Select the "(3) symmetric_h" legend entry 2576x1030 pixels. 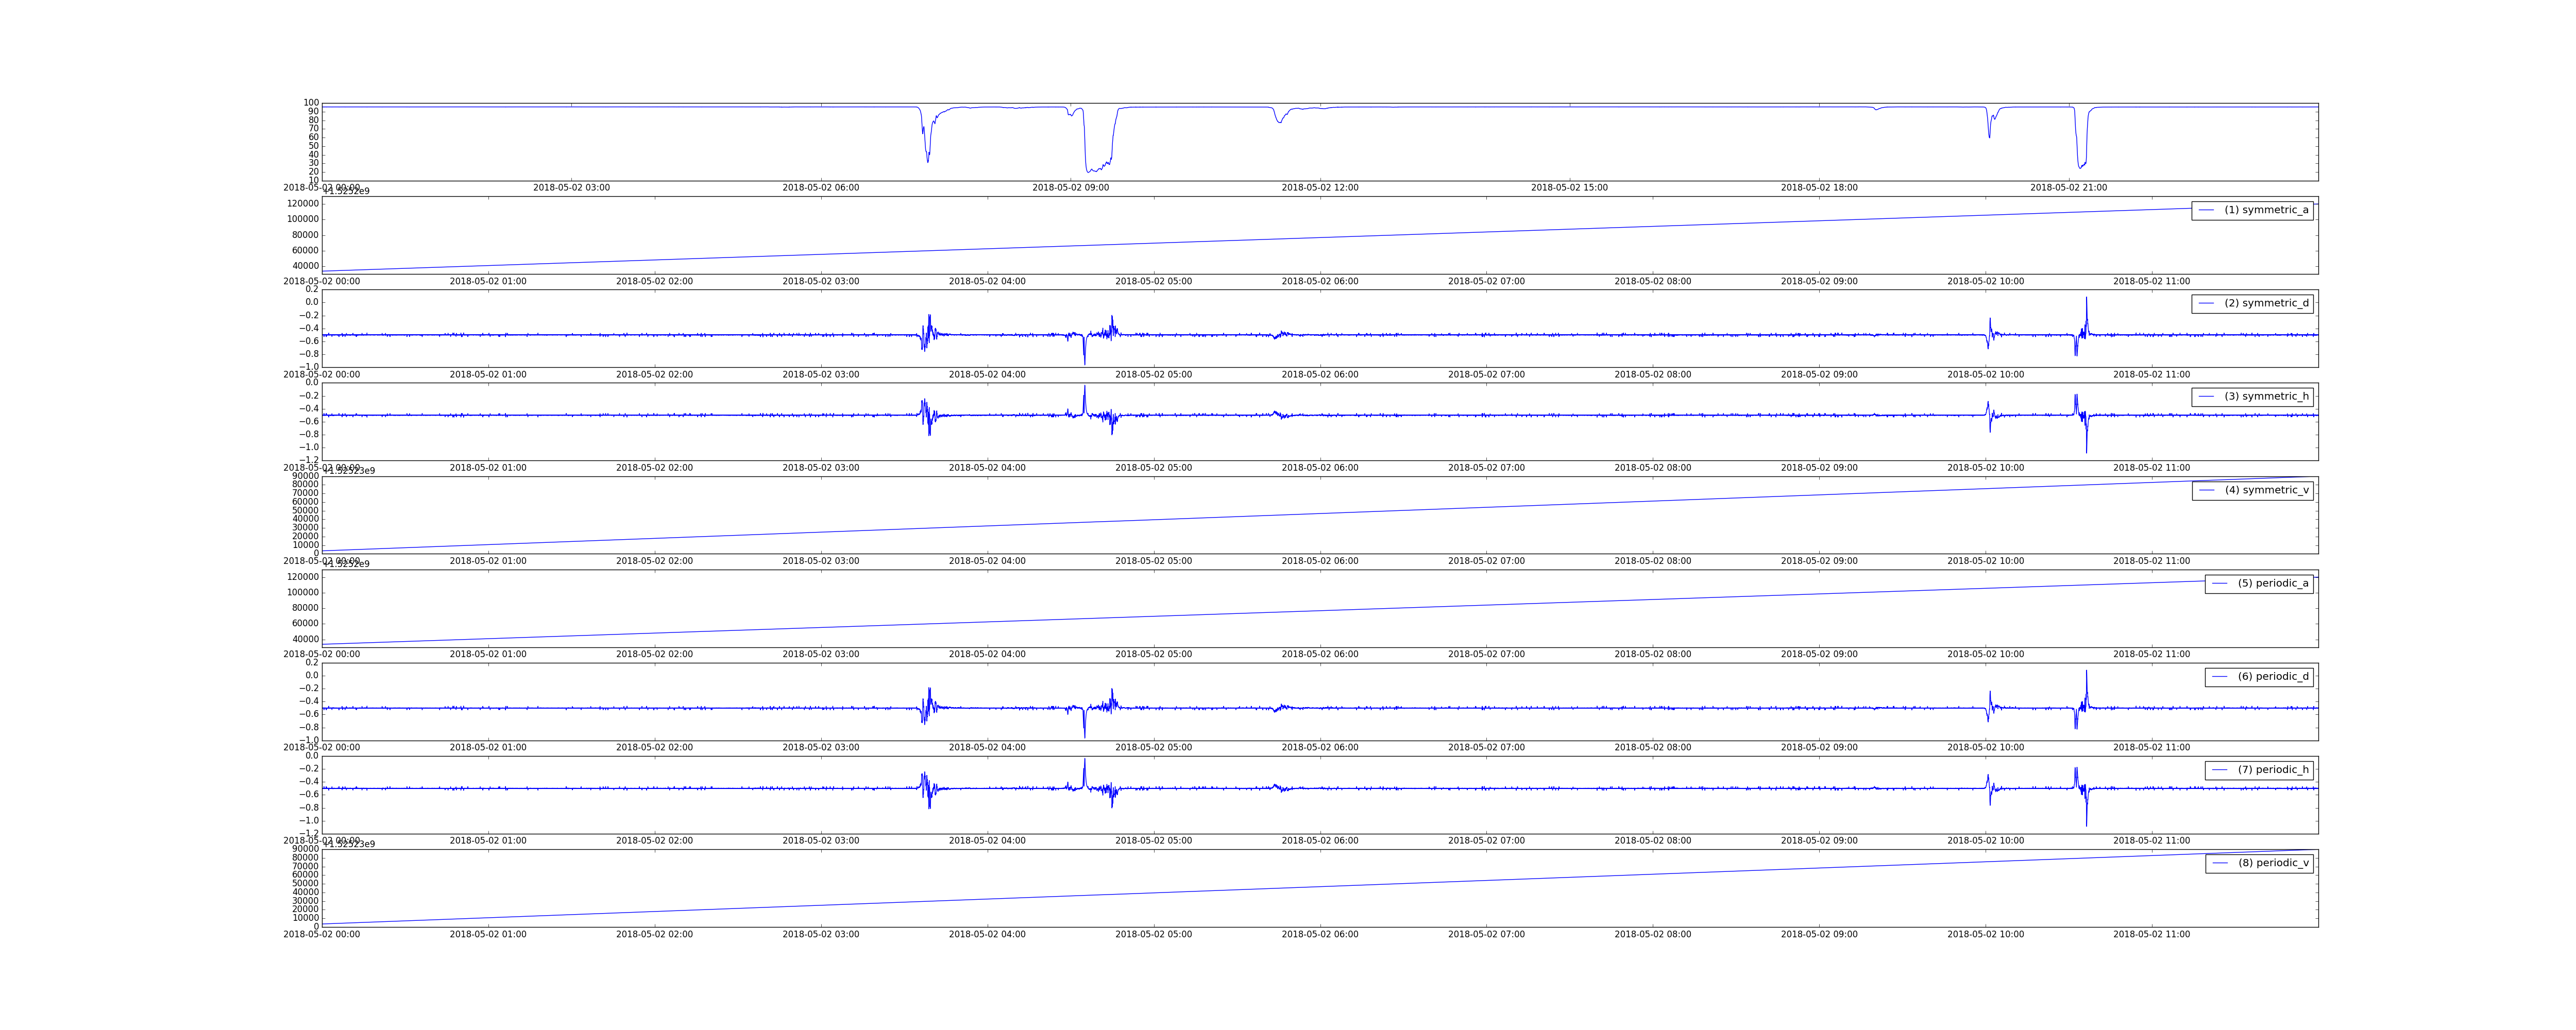(x=2266, y=396)
